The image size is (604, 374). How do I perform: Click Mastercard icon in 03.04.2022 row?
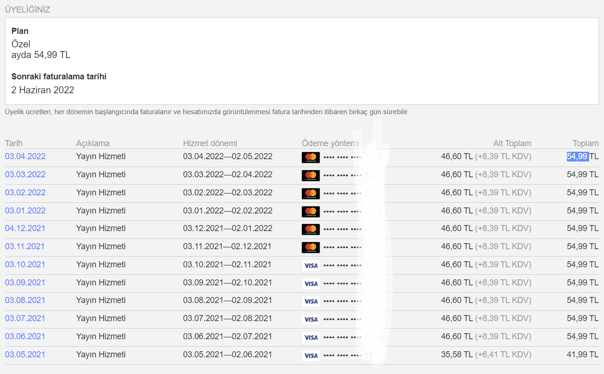pyautogui.click(x=311, y=157)
